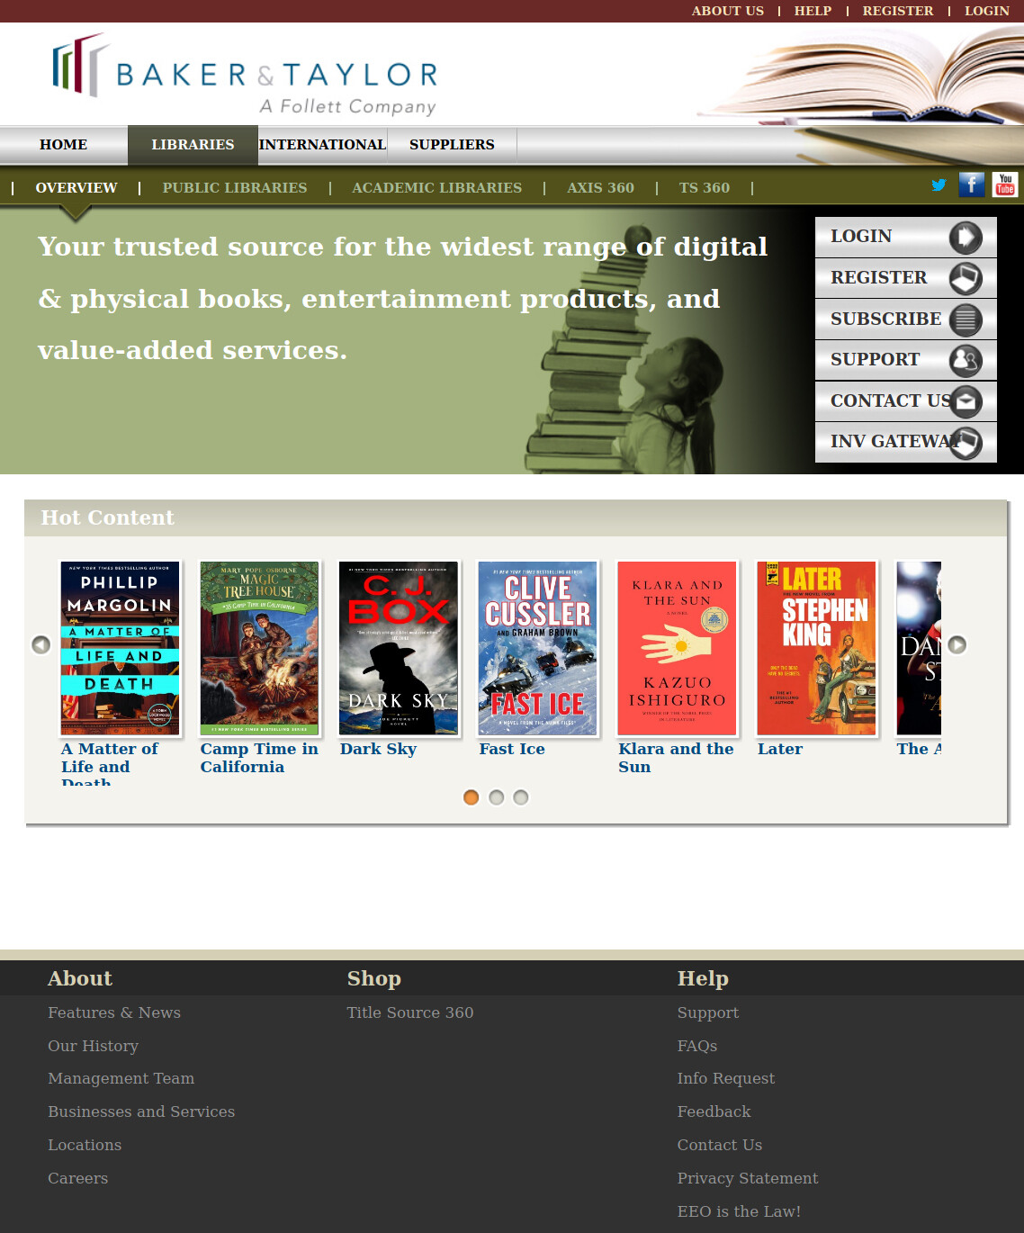Screen dimensions: 1024x1233
Task: Open Dark Sky book cover
Action: [x=399, y=648]
